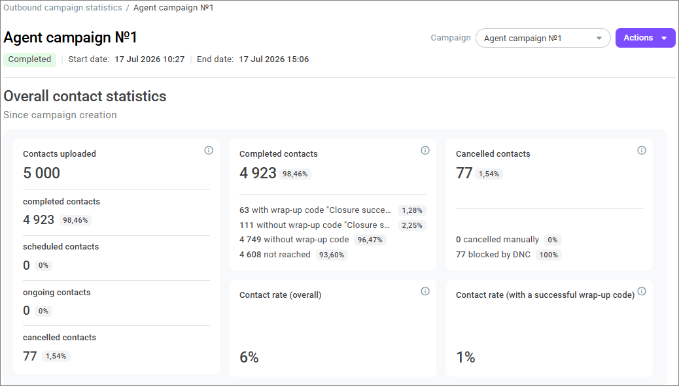Click the 98,46% badge beside the large 4 923

point(295,174)
